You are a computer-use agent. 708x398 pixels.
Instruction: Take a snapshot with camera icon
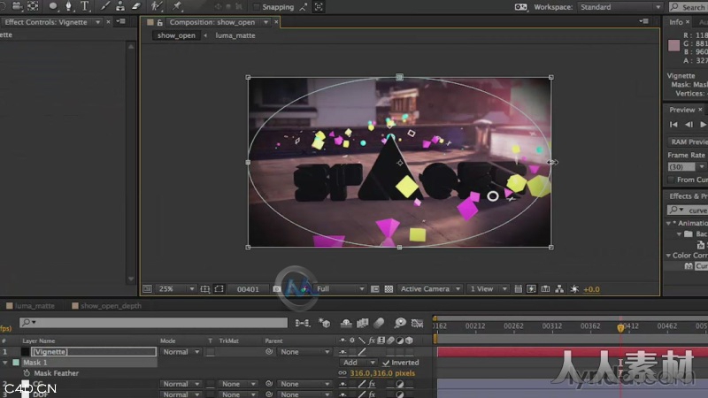coord(277,289)
